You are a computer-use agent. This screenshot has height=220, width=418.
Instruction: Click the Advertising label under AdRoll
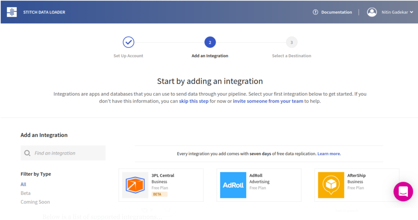(x=259, y=182)
